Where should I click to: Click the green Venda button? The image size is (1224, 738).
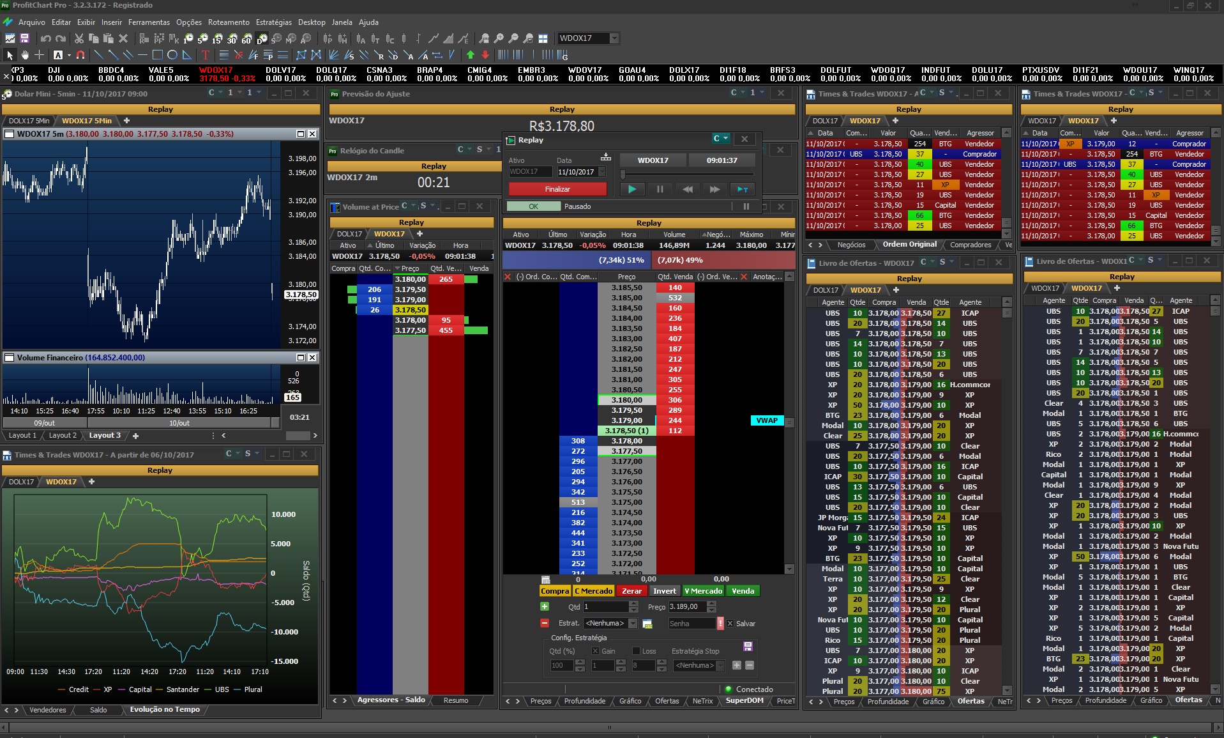pyautogui.click(x=743, y=591)
